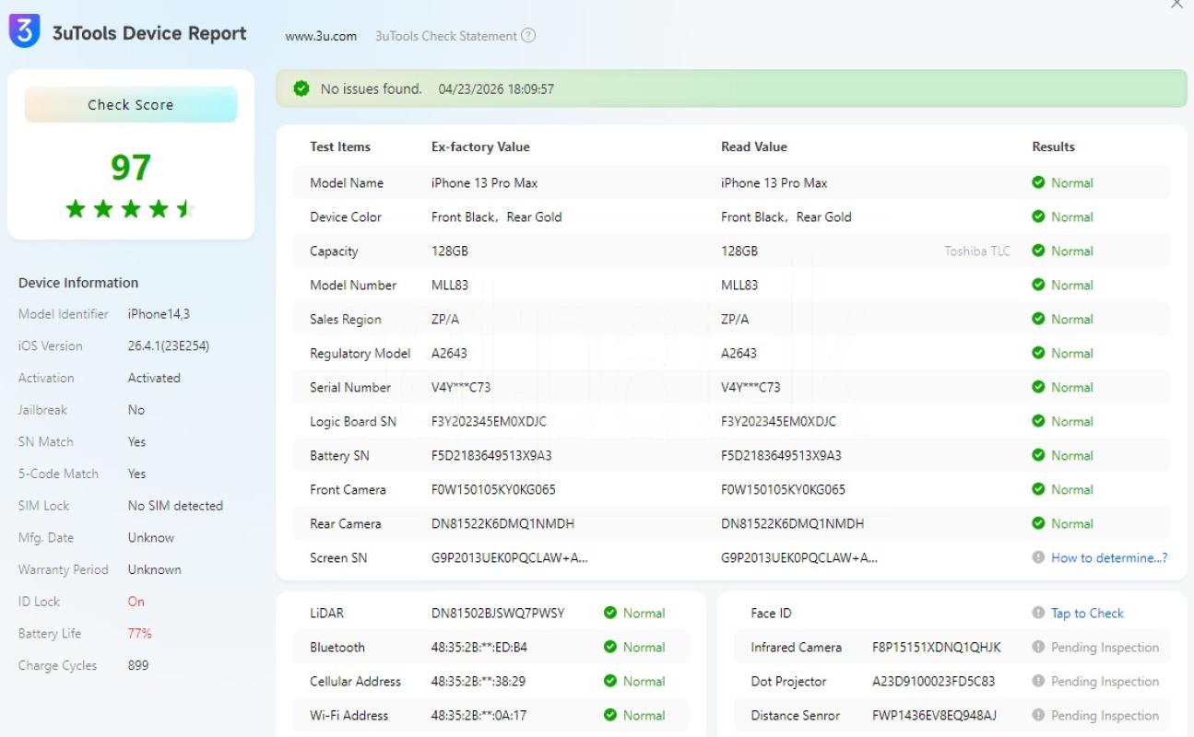Screen dimensions: 1194x737
Task: Open the 3uTools Check Statement
Action: (x=445, y=36)
